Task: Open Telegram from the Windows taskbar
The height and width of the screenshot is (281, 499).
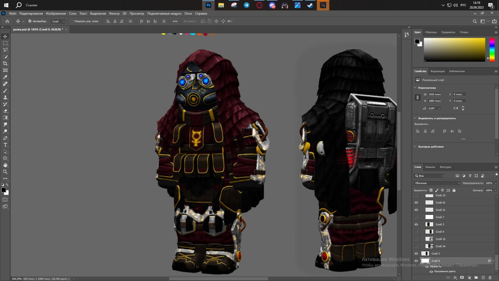Action: pos(246,5)
